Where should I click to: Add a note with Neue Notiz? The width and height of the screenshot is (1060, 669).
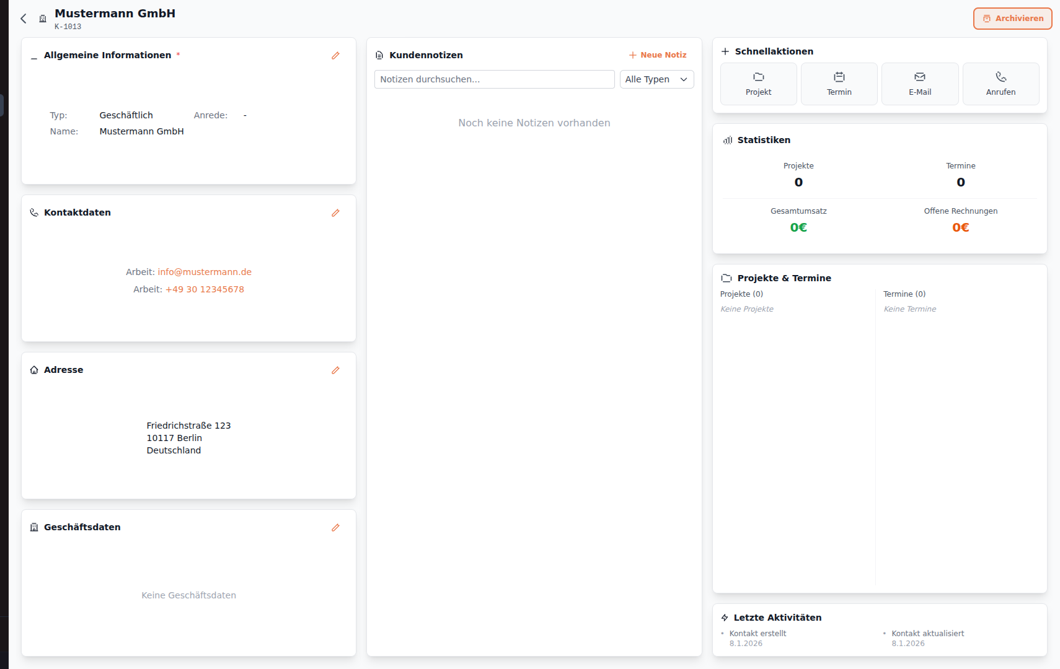[x=658, y=55]
